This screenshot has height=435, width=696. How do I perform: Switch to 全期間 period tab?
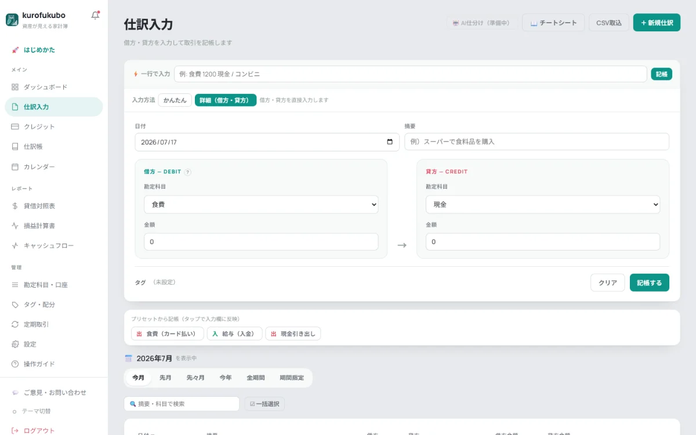256,378
